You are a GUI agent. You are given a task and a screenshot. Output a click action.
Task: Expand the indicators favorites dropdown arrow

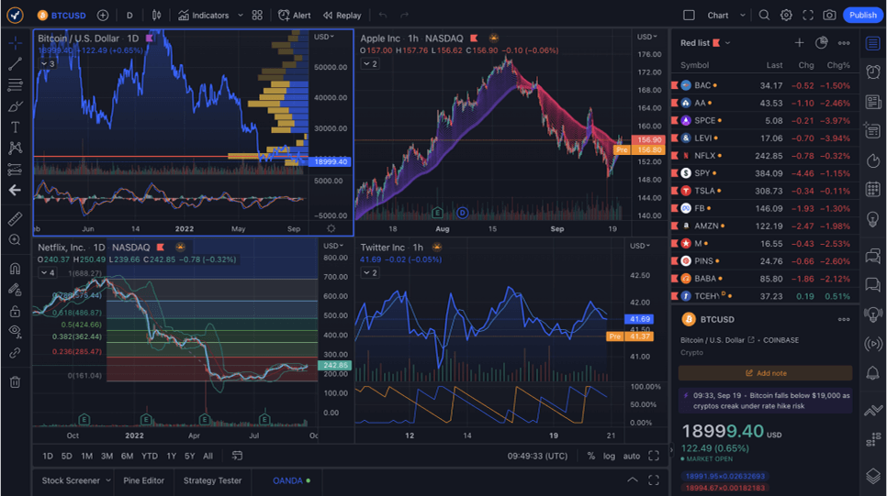[x=240, y=16]
